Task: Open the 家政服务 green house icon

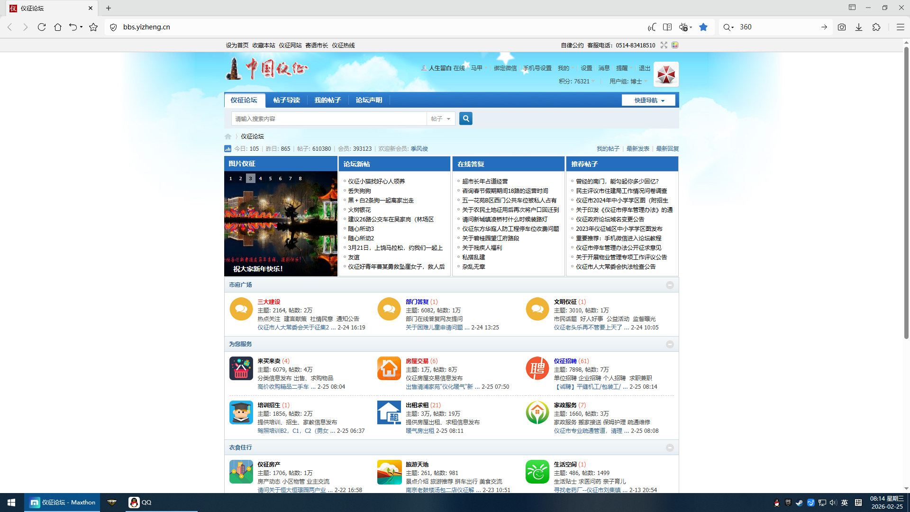Action: (x=537, y=412)
